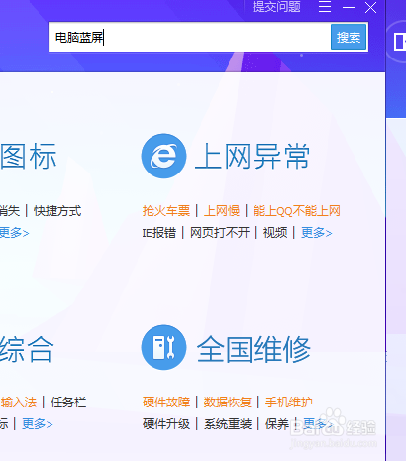Open the 快捷方式 link

[57, 211]
